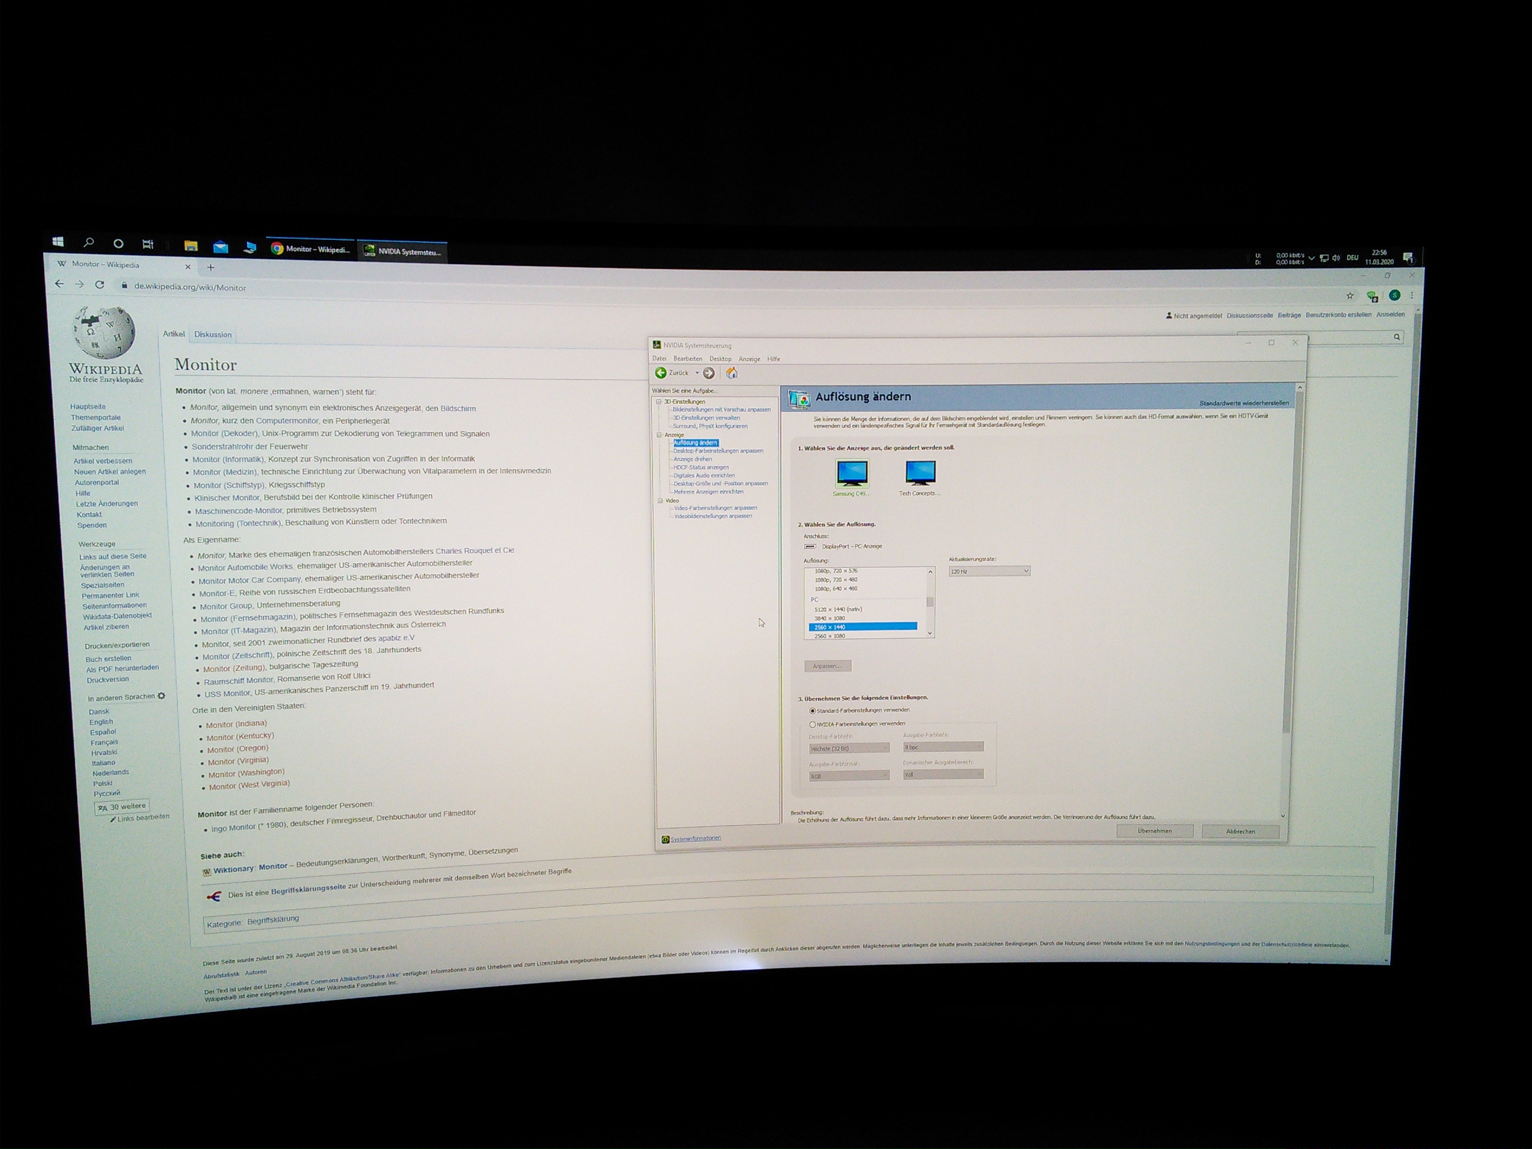
Task: Click the green Zurück back arrow
Action: (x=661, y=372)
